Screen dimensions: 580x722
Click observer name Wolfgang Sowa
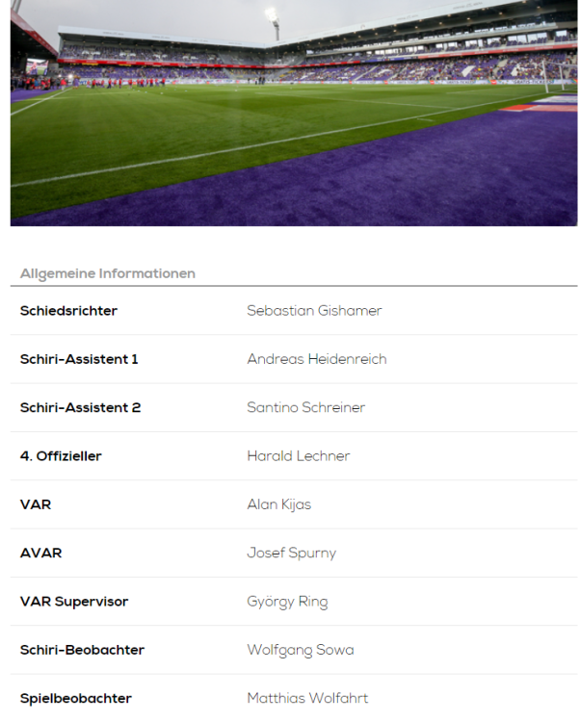click(x=300, y=650)
